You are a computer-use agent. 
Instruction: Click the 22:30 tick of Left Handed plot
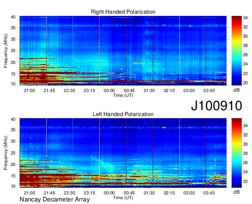(x=69, y=193)
